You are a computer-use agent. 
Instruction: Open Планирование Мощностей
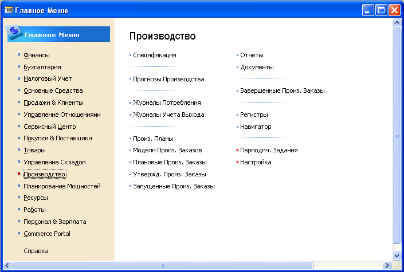tap(62, 186)
